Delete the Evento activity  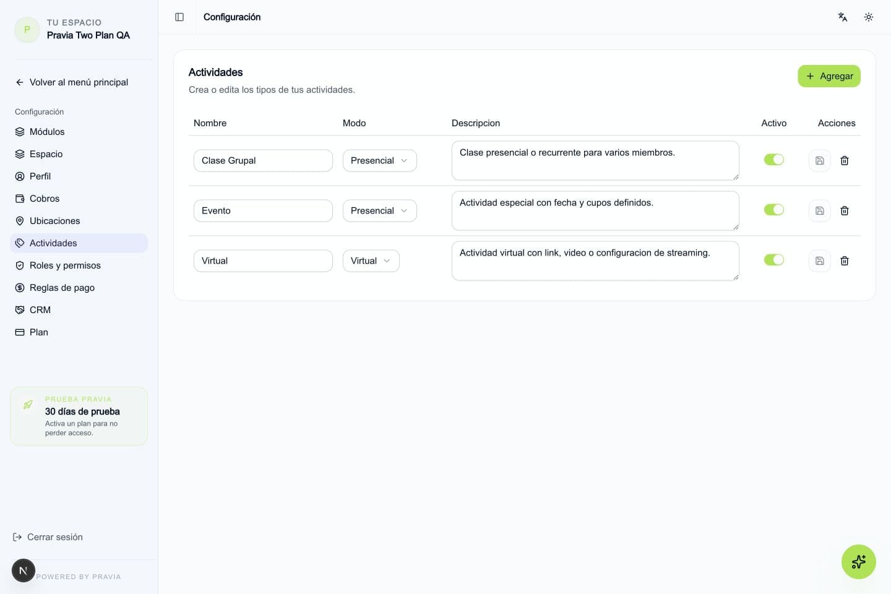pyautogui.click(x=845, y=211)
